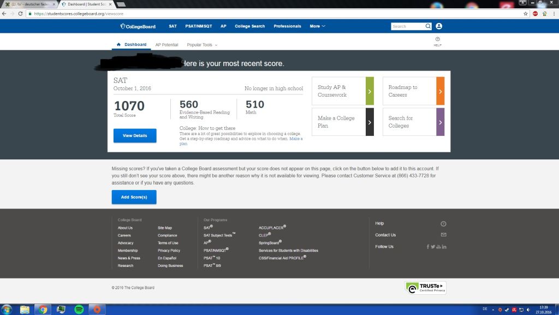This screenshot has width=559, height=315.
Task: Open the user account profile icon
Action: pyautogui.click(x=439, y=26)
